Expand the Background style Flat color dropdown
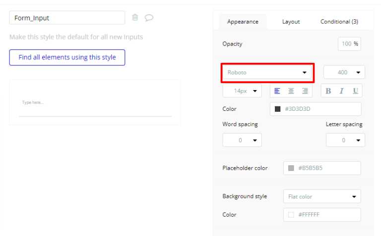This screenshot has width=381, height=236. pyautogui.click(x=321, y=196)
